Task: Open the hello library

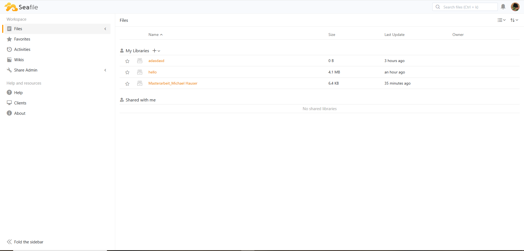Action: click(x=153, y=72)
